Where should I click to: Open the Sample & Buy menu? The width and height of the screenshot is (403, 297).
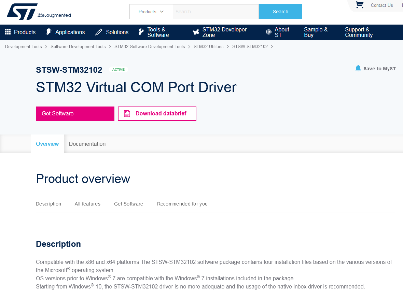pyautogui.click(x=316, y=32)
